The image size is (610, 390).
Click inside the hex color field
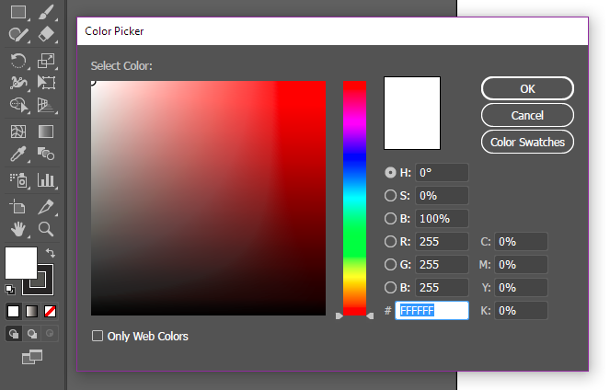(x=432, y=311)
